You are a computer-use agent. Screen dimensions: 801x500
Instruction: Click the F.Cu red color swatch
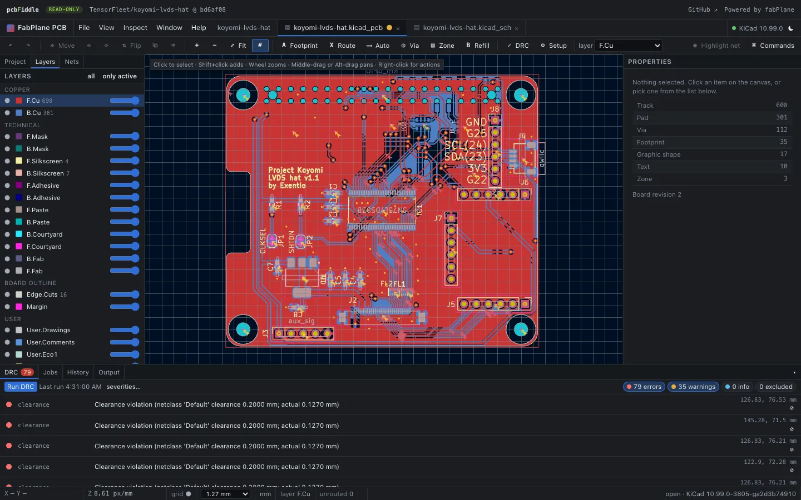[19, 101]
